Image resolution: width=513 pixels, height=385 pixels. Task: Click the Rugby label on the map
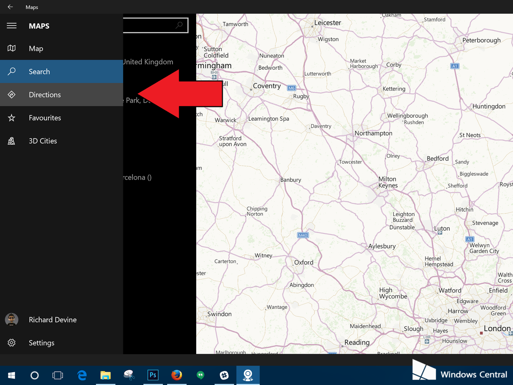301,96
